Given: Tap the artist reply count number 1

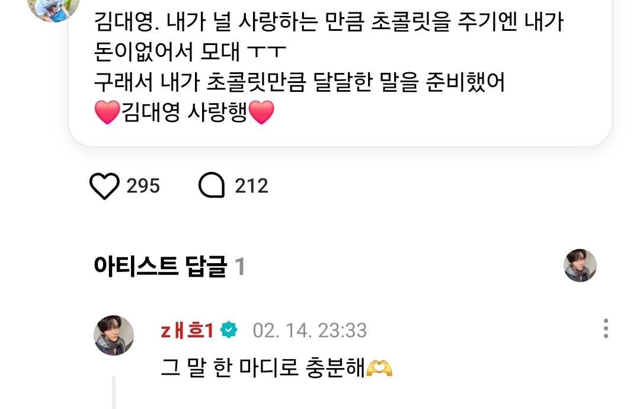Looking at the screenshot, I should point(240,267).
